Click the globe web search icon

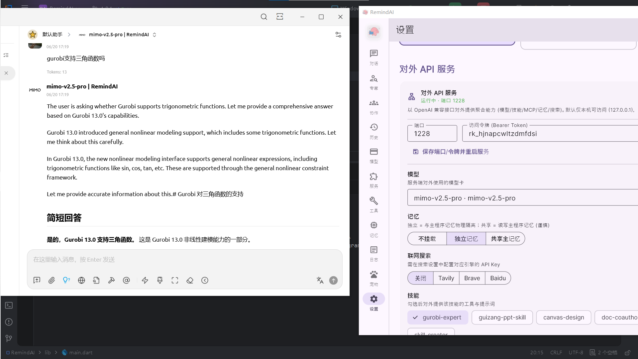tap(81, 280)
